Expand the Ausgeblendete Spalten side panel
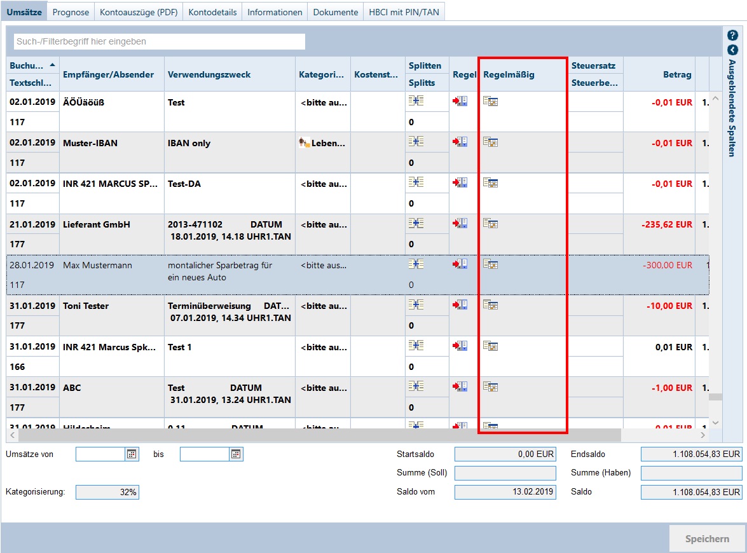Viewport: 747px width, 553px height. pyautogui.click(x=732, y=50)
